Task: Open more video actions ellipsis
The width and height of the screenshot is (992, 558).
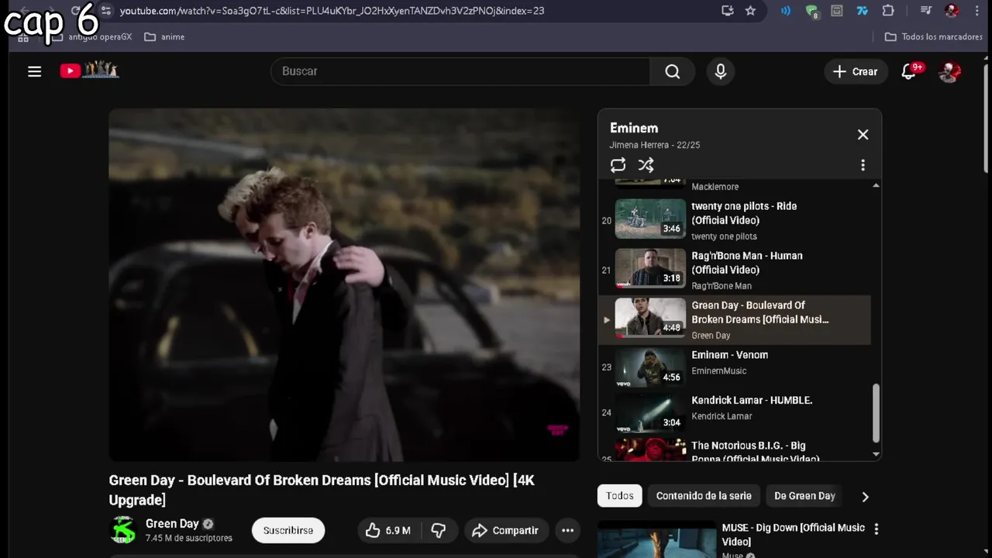Action: pyautogui.click(x=567, y=530)
